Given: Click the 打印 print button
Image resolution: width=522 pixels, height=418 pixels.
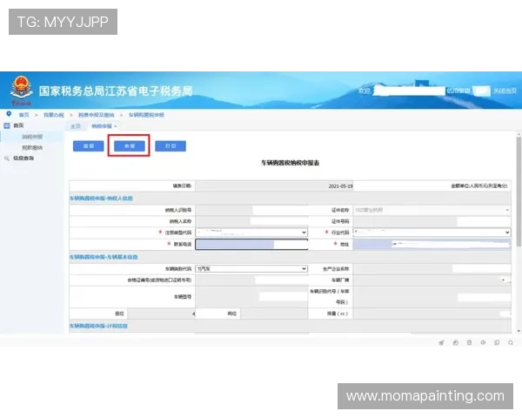Looking at the screenshot, I should pyautogui.click(x=171, y=146).
